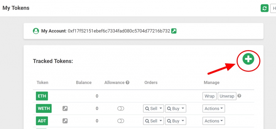The image size is (276, 129).
Task: Open account address external link icon
Action: (174, 31)
